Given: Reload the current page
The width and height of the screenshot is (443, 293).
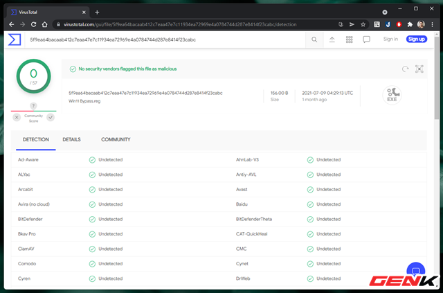Looking at the screenshot, I should tap(33, 25).
